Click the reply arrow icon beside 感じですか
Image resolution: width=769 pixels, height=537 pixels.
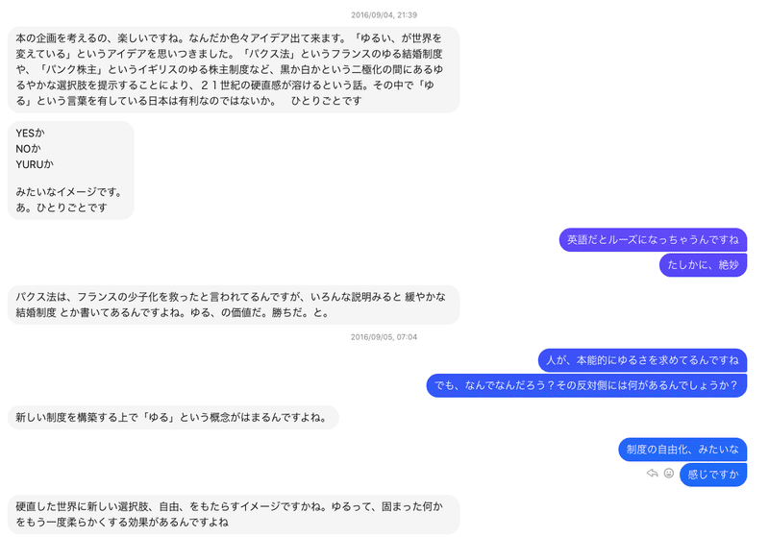652,473
